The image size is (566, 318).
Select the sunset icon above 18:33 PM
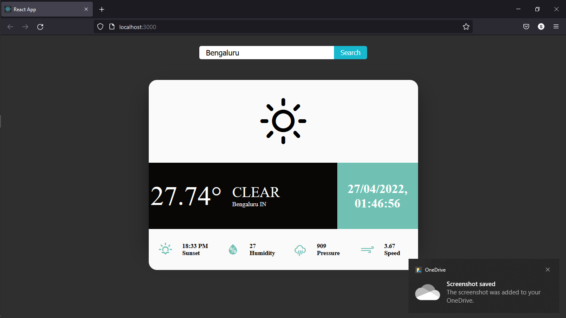[x=165, y=249]
